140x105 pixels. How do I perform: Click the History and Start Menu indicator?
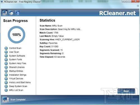[x=6, y=83]
